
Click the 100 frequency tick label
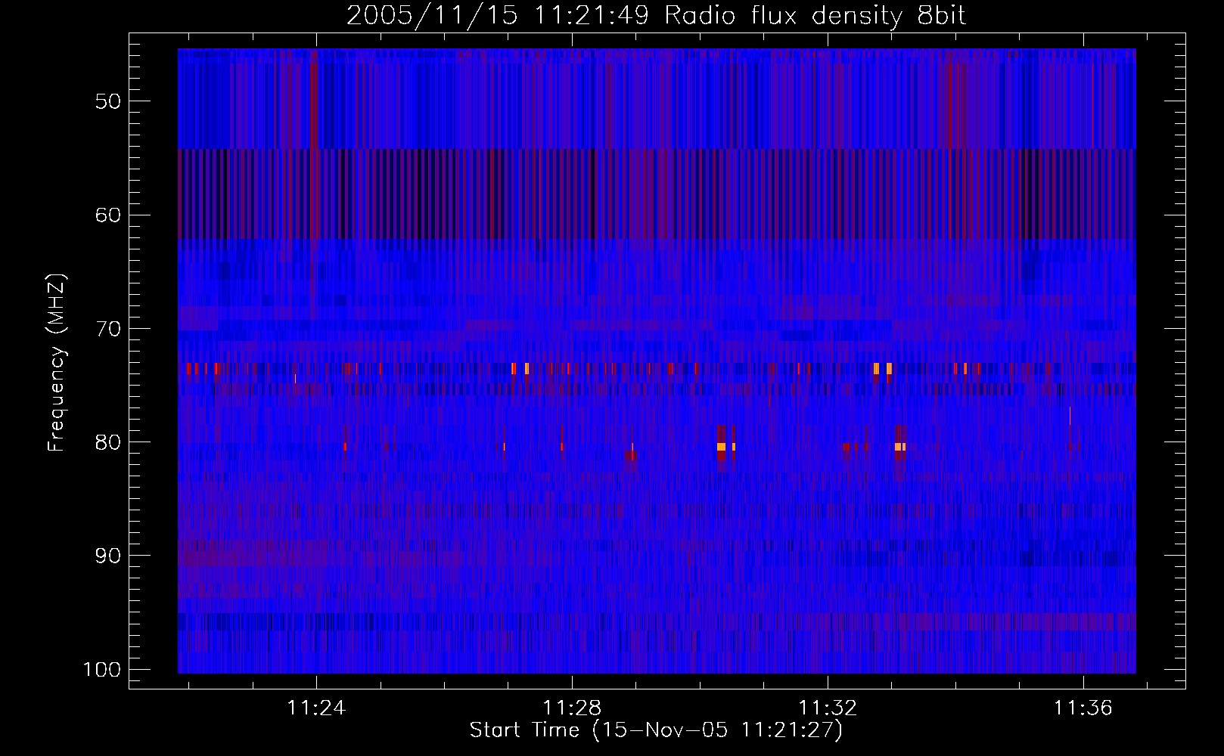tap(102, 670)
